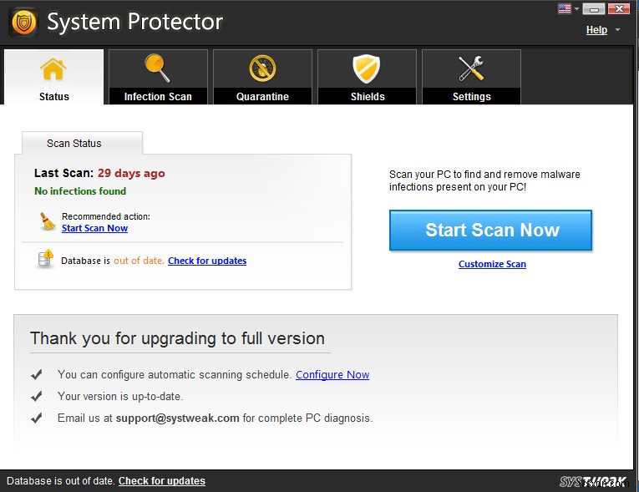Image resolution: width=639 pixels, height=492 pixels.
Task: Click 'Your version is up-to-date.' text
Action: tap(120, 396)
